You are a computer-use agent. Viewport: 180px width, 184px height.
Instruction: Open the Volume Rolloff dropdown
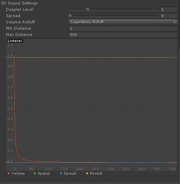123,22
